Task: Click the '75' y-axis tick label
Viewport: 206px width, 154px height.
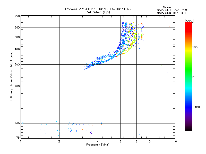Action: [x=18, y=138]
